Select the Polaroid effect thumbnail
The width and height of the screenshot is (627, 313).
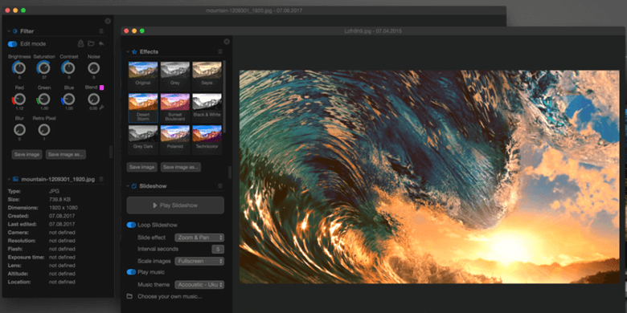click(x=175, y=139)
